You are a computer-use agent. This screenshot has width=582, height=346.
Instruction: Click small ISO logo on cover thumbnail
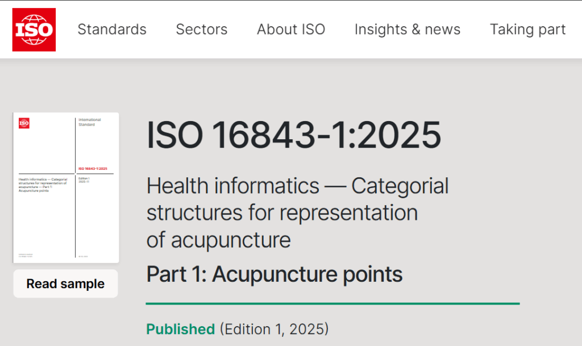(24, 123)
